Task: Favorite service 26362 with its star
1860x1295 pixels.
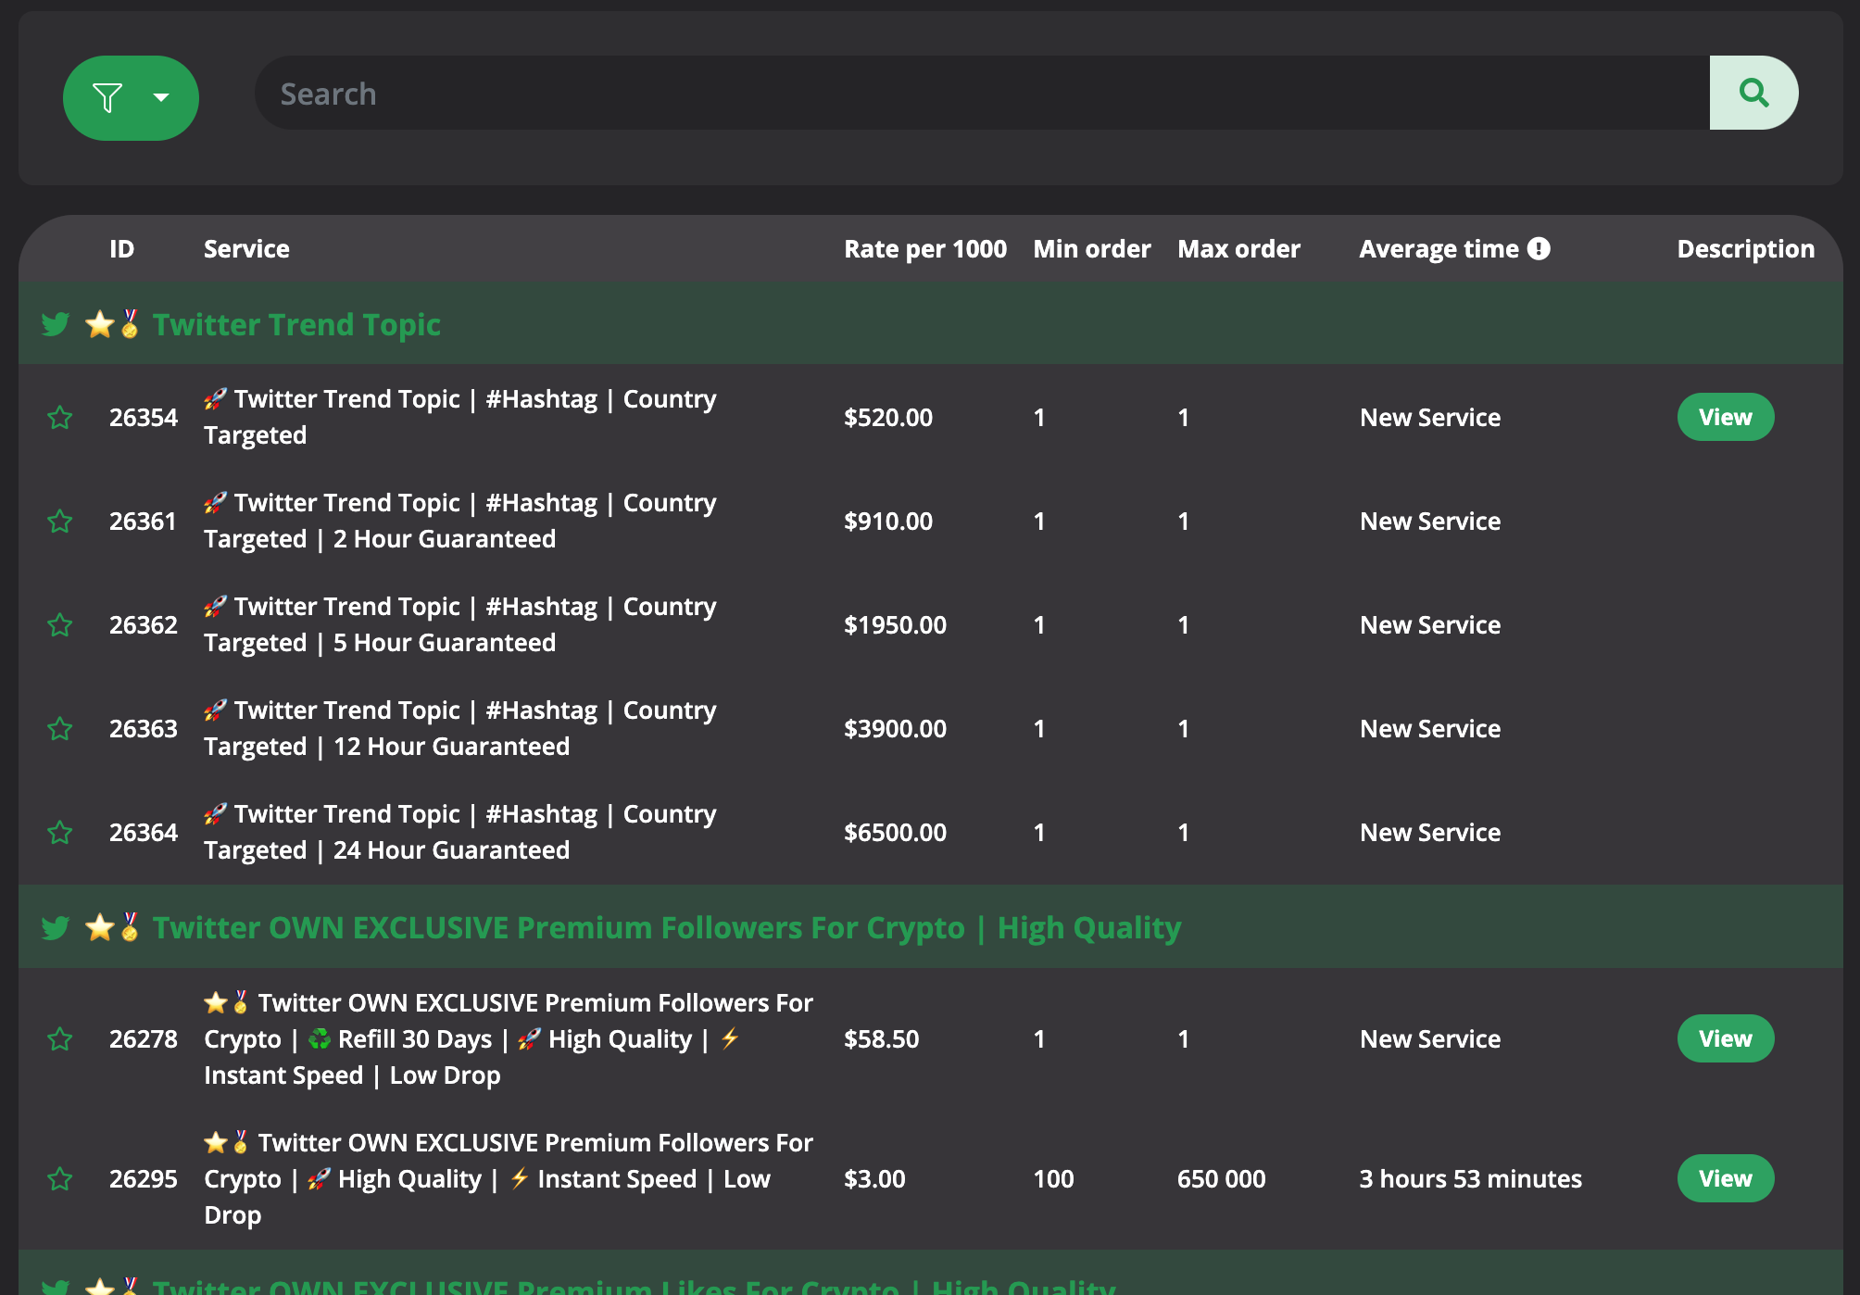Action: (60, 625)
